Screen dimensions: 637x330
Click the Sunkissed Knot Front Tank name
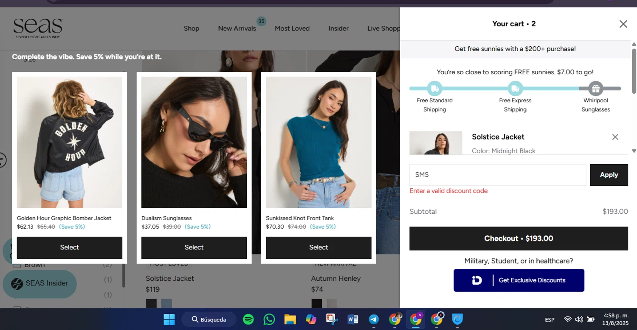pos(300,218)
